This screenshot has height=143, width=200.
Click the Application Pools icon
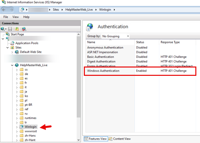(12, 43)
